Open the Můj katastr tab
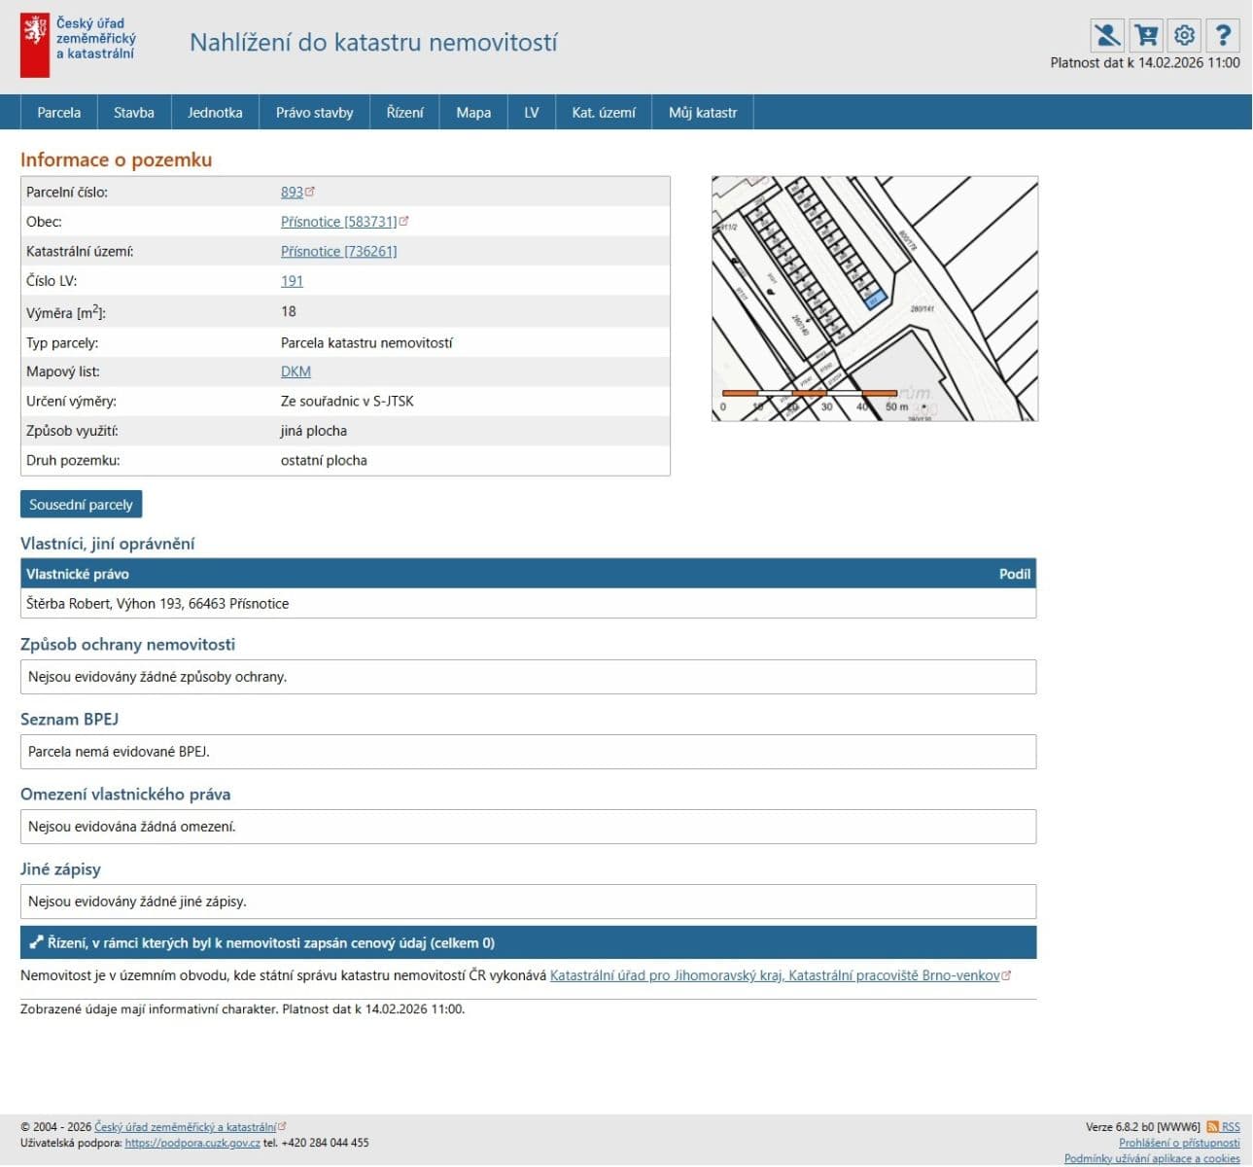The height and width of the screenshot is (1167, 1253). pos(702,113)
